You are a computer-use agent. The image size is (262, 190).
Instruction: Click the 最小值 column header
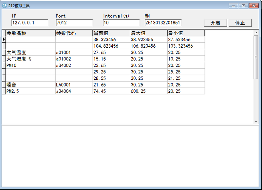[x=186, y=33]
